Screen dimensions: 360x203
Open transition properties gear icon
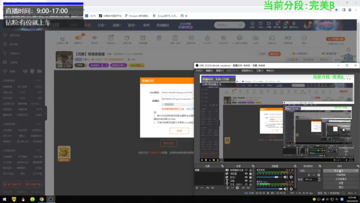click(x=319, y=175)
